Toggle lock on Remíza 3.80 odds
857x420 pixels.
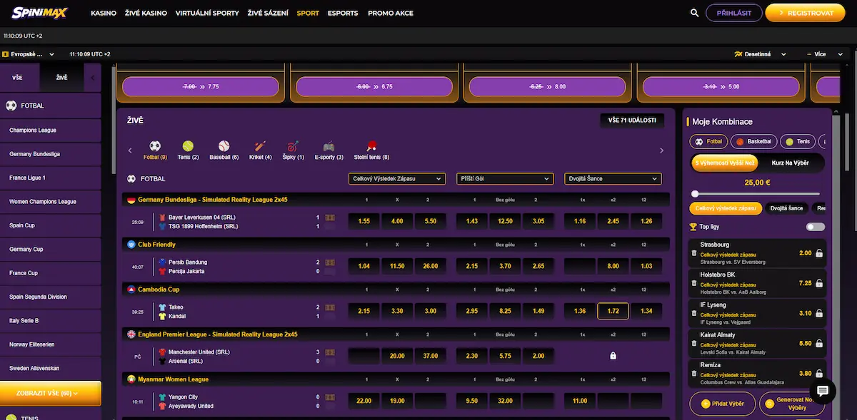click(818, 373)
